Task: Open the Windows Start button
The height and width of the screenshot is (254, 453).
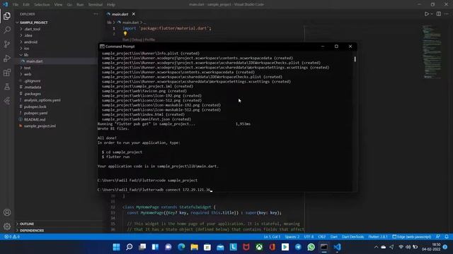Action: point(116,247)
